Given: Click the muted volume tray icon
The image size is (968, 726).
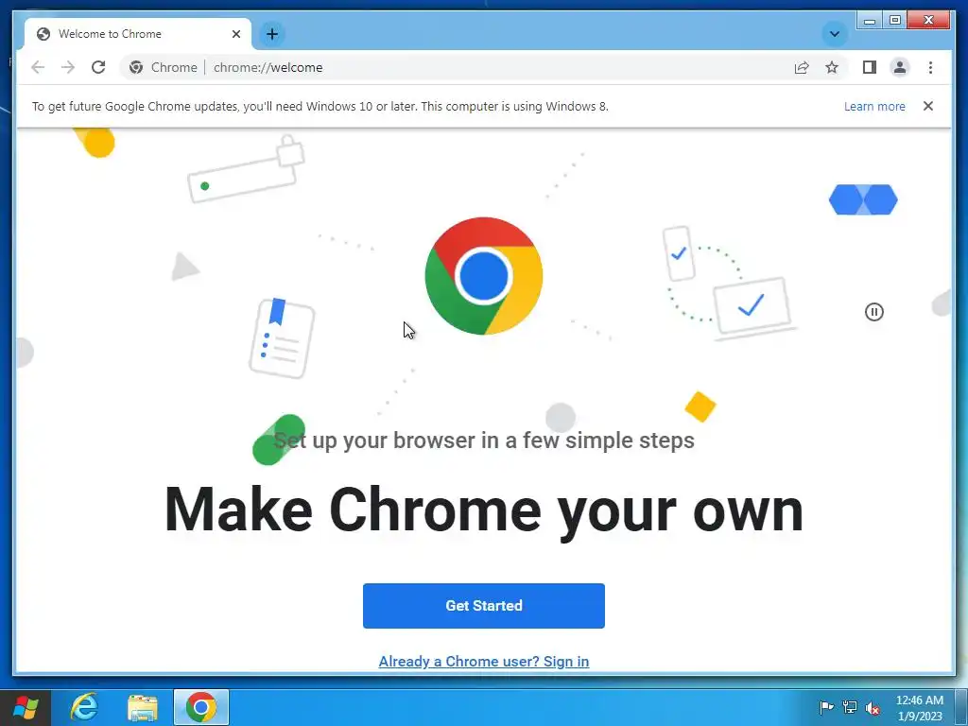Looking at the screenshot, I should [873, 707].
